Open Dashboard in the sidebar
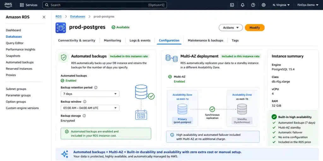 tap(13, 30)
